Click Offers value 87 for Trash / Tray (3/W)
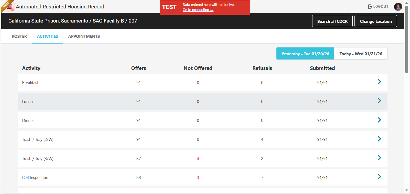The height and width of the screenshot is (194, 410). [x=138, y=159]
